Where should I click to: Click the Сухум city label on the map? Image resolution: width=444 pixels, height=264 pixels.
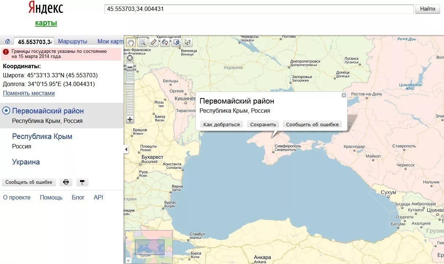pyautogui.click(x=388, y=192)
